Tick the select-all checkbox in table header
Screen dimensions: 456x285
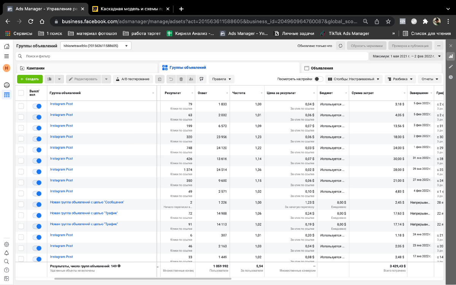[21, 93]
